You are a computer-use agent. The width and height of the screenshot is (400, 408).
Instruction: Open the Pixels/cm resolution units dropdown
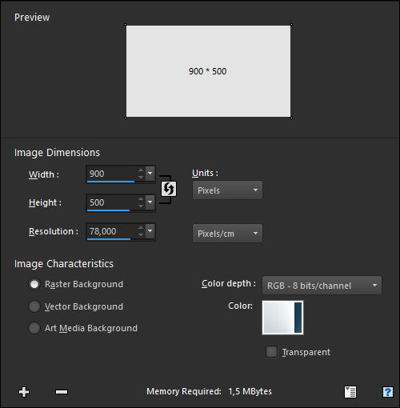pyautogui.click(x=227, y=234)
